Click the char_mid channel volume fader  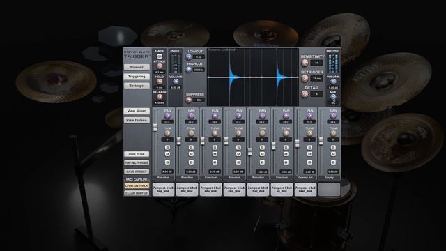point(249,152)
